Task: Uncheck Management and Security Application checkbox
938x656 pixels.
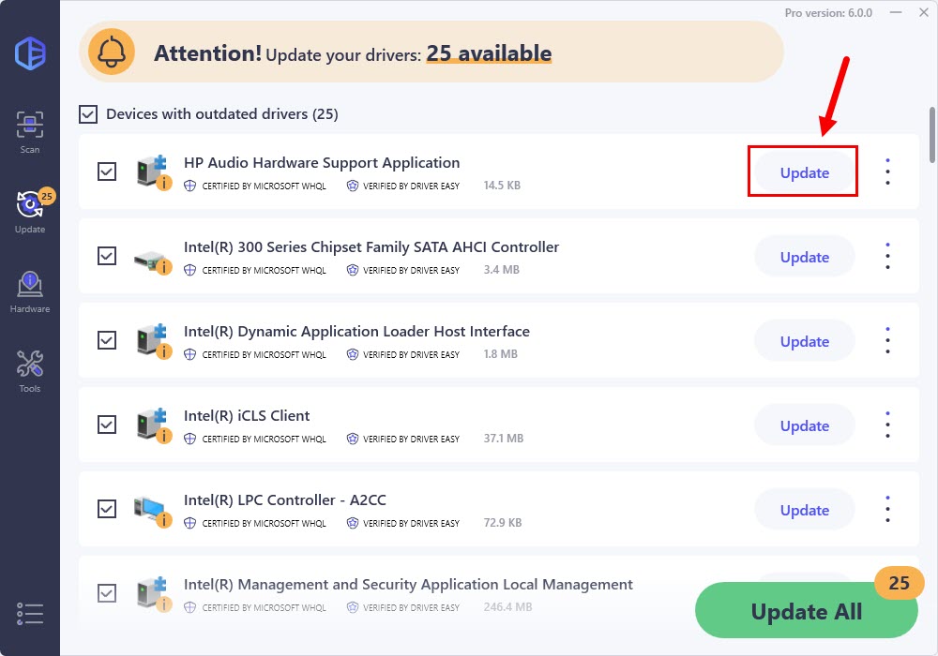Action: pos(107,592)
